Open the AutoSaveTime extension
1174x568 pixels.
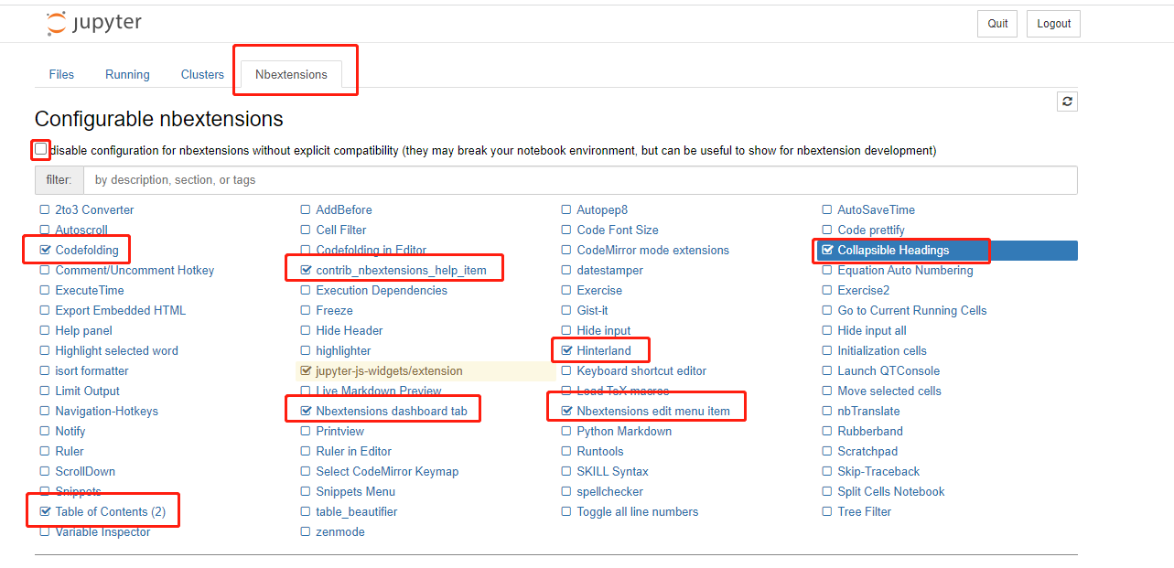(876, 209)
